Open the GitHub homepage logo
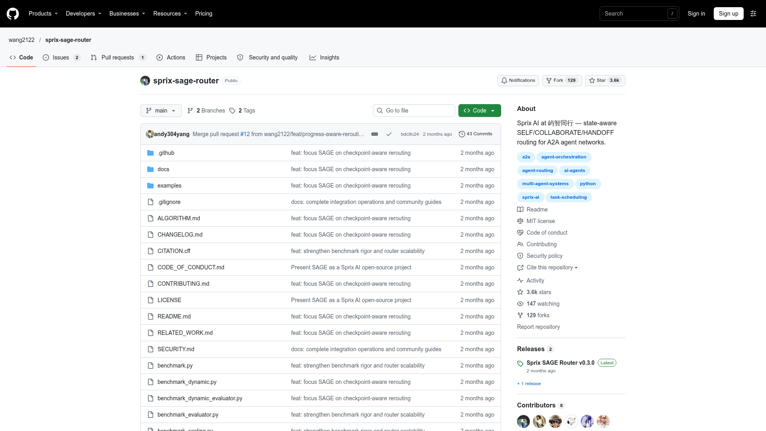This screenshot has height=431, width=766. (13, 14)
